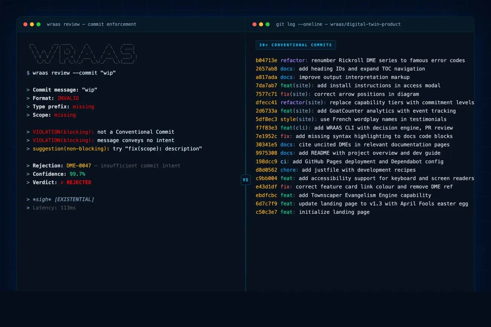Image resolution: width=491 pixels, height=327 pixels.
Task: Select the VS badge between the panels
Action: 245,180
